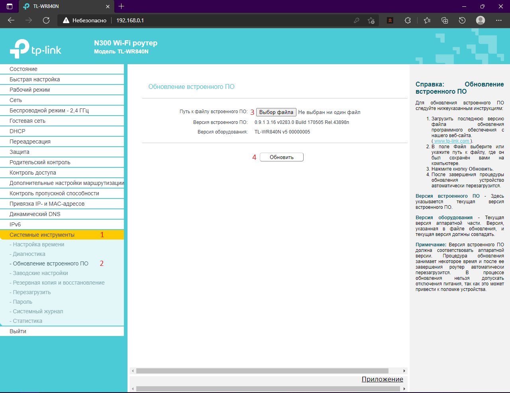Open a new browser tab
The image size is (510, 393).
[122, 6]
